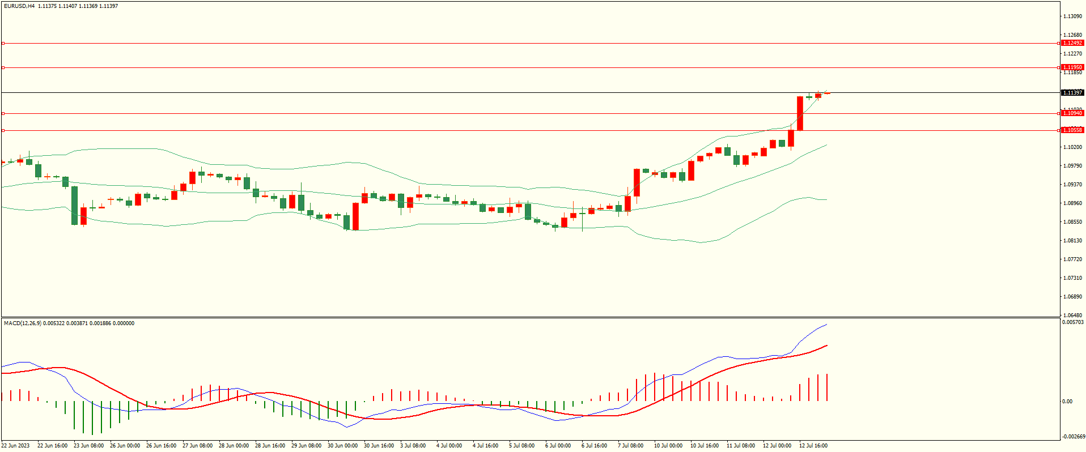Click the 1.08130 price scale value
This screenshot has height=452, width=1086.
(1073, 241)
